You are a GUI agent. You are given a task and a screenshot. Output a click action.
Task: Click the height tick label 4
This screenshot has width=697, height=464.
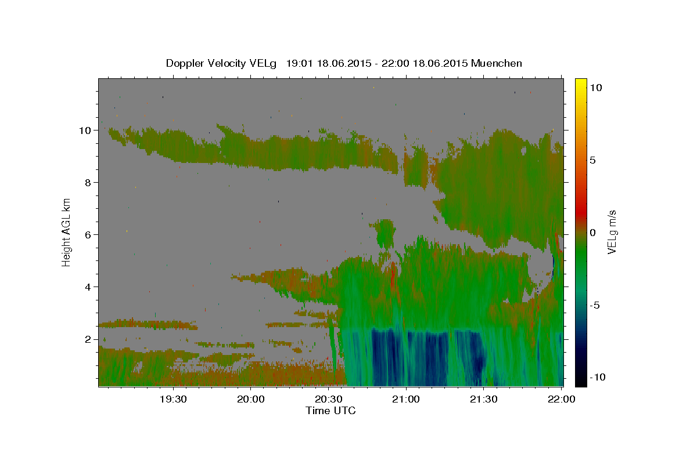pos(89,287)
